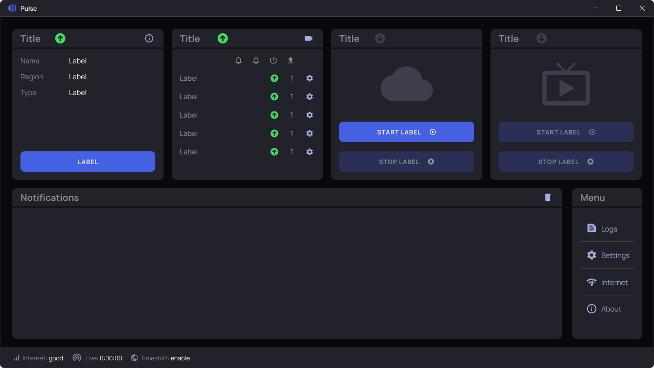Click the broadcast icon next to Live timer
This screenshot has width=654, height=368.
(x=77, y=358)
